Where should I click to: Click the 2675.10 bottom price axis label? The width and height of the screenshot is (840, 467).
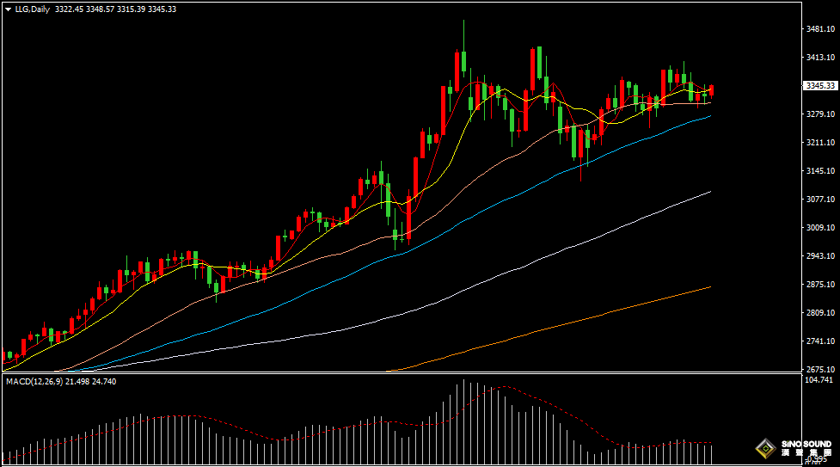pyautogui.click(x=822, y=369)
